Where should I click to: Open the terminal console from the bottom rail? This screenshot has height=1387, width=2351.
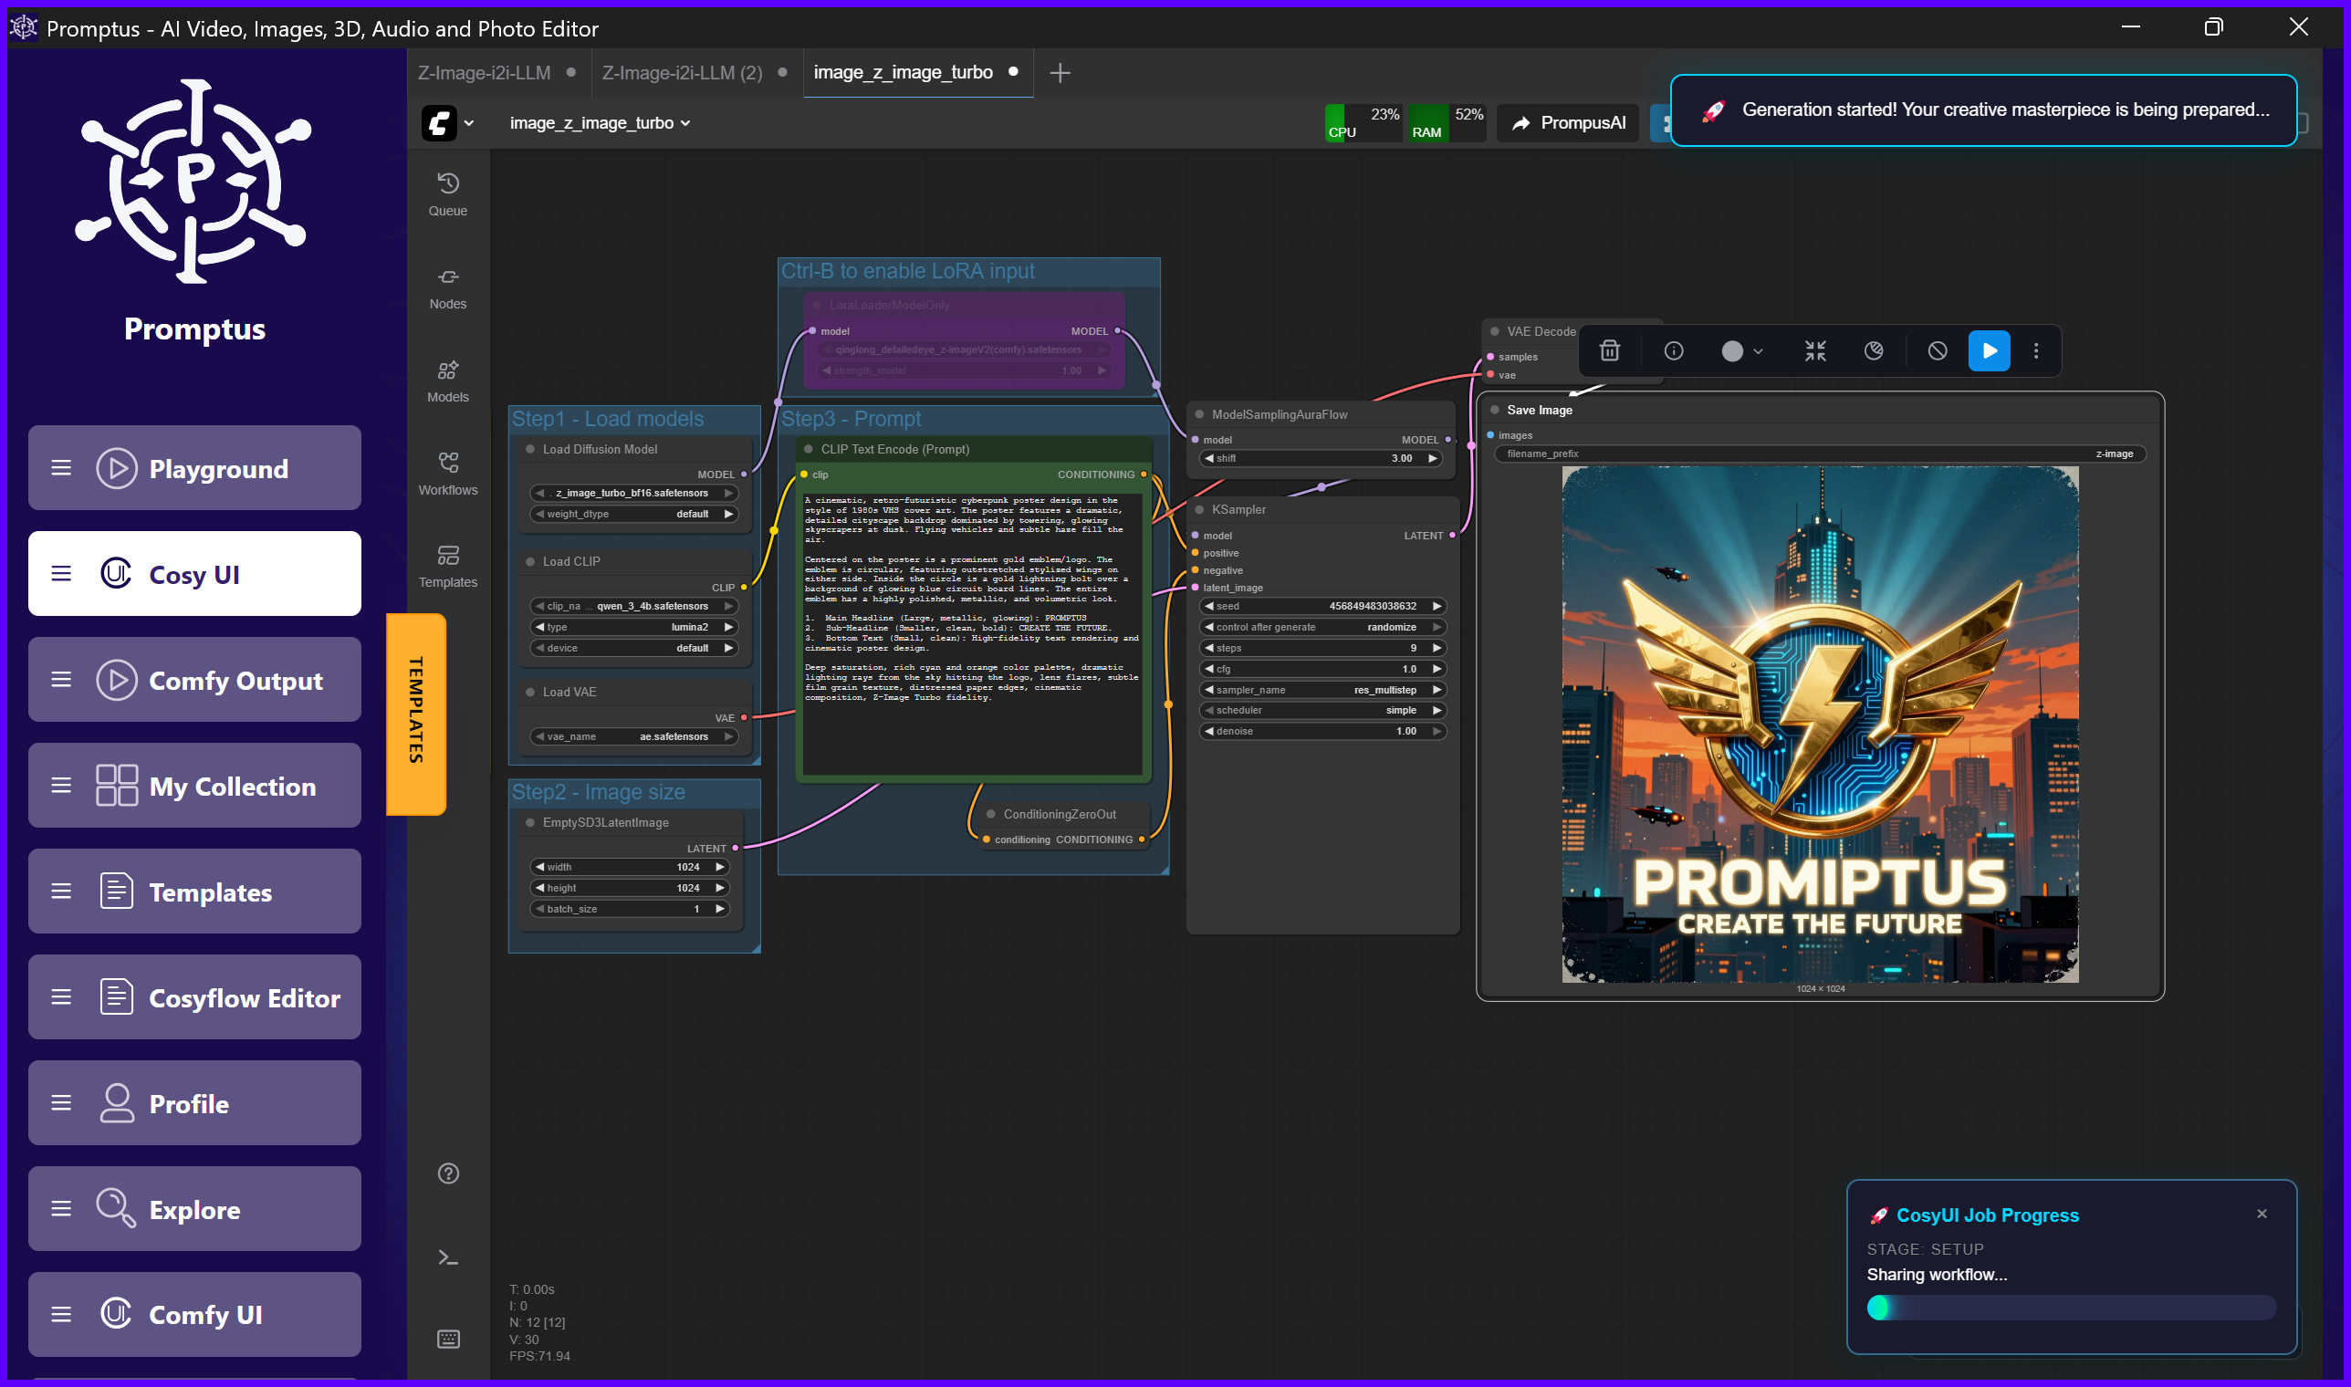pos(448,1257)
